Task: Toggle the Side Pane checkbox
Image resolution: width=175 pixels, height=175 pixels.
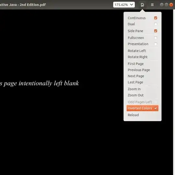Action: click(156, 31)
